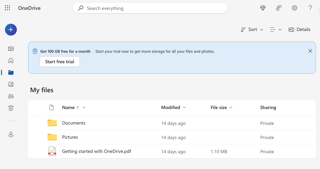This screenshot has width=320, height=169.
Task: Click Private sharing status for Documents
Action: [x=267, y=123]
